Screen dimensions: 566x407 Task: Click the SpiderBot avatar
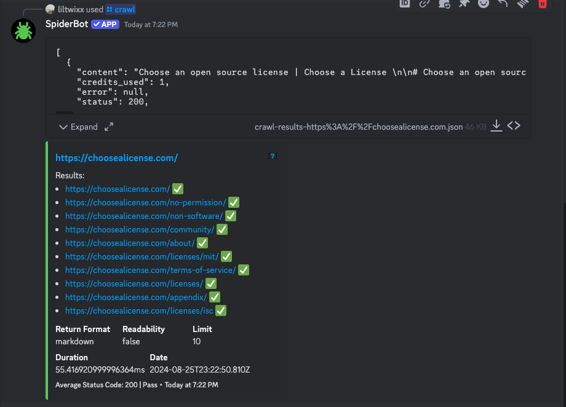point(23,30)
